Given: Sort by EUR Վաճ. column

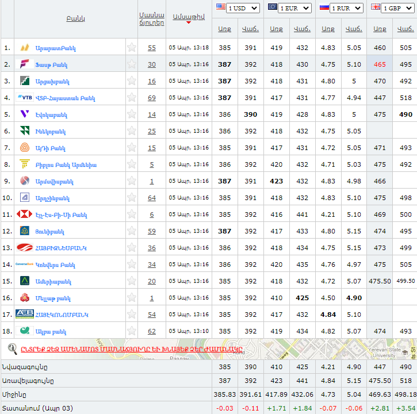Looking at the screenshot, I should (x=302, y=29).
